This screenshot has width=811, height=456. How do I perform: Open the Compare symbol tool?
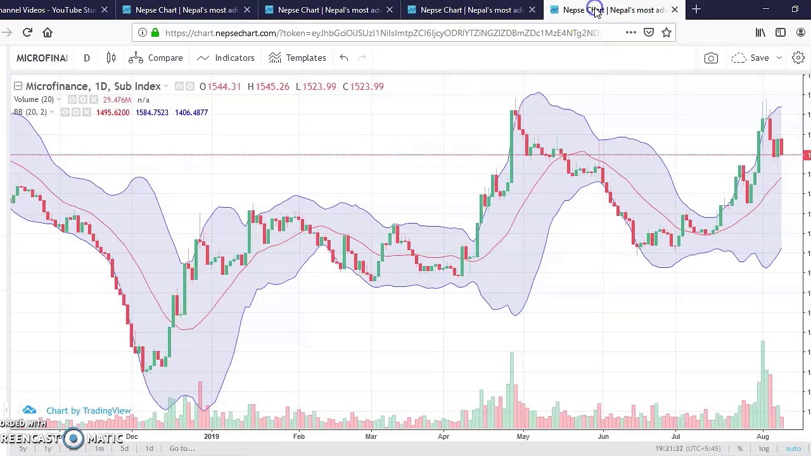click(156, 58)
